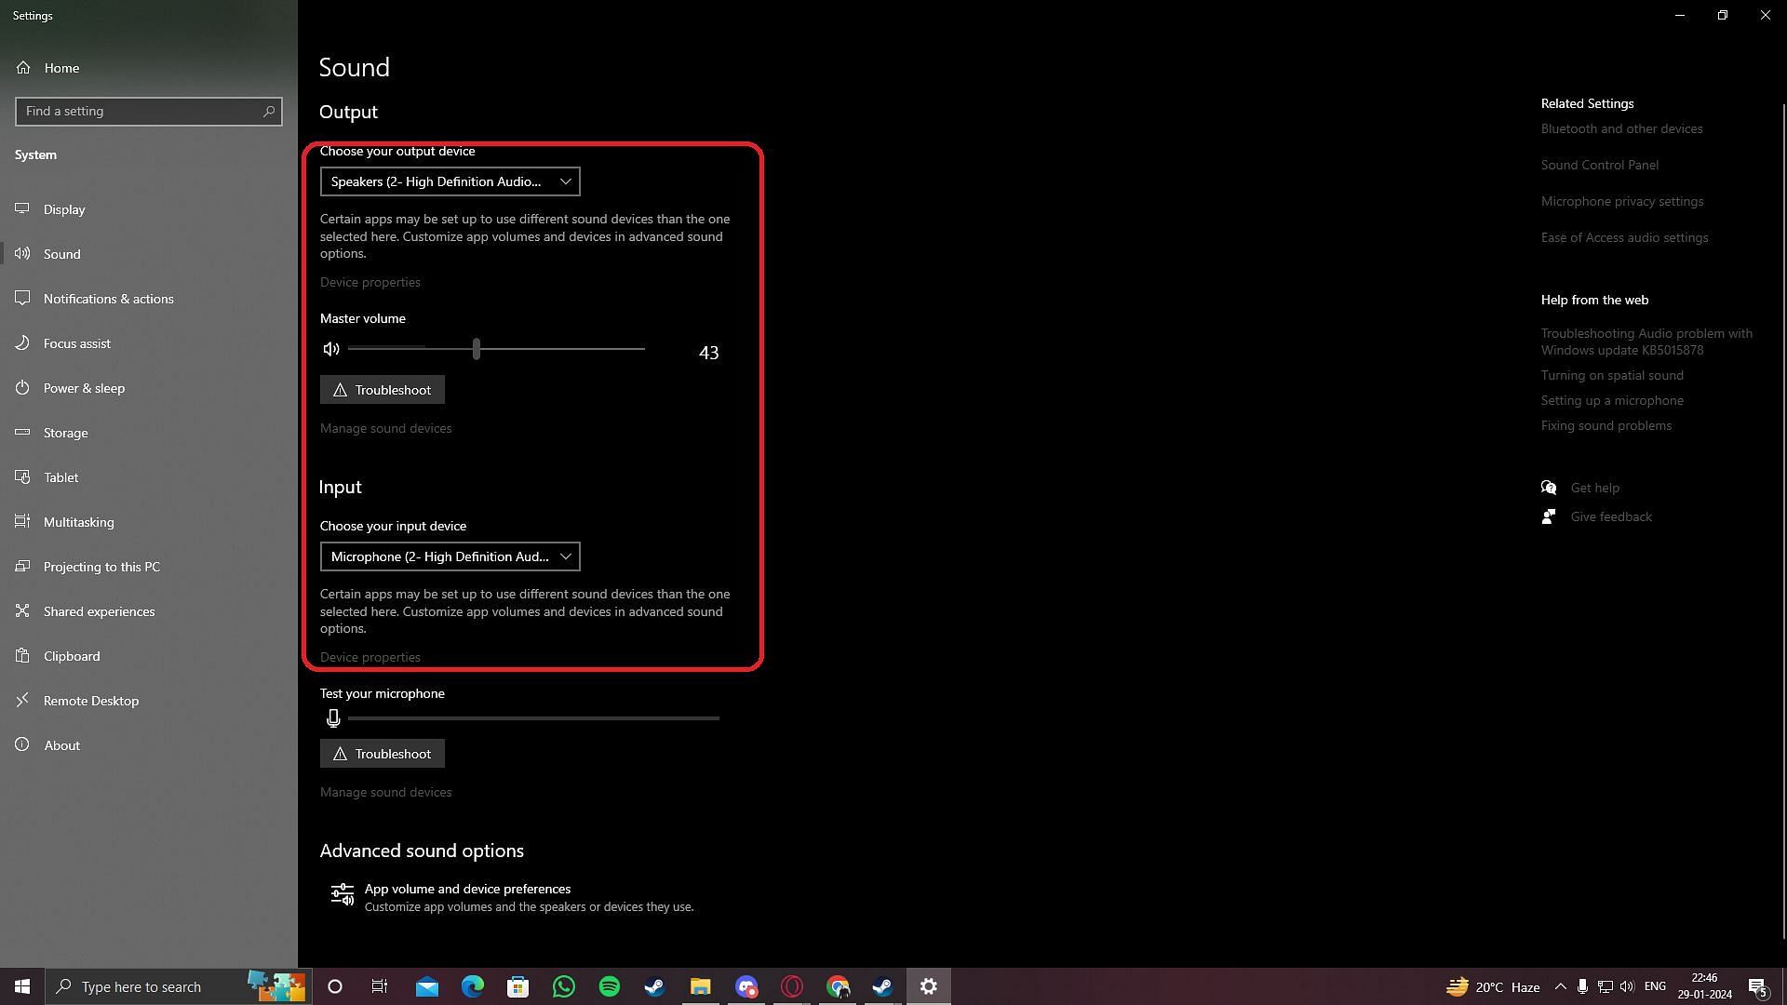
Task: Open Microsoft Store from taskbar
Action: pyautogui.click(x=518, y=986)
